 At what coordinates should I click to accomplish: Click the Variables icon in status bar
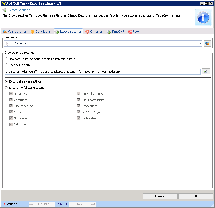coord(5,204)
